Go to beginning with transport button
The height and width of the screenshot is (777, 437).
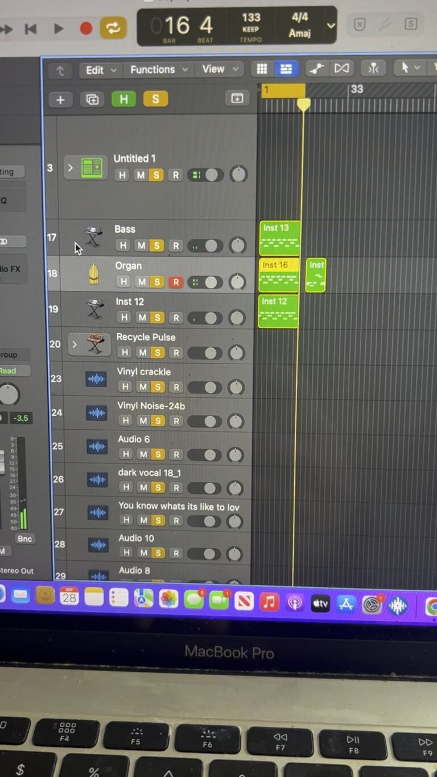point(31,28)
